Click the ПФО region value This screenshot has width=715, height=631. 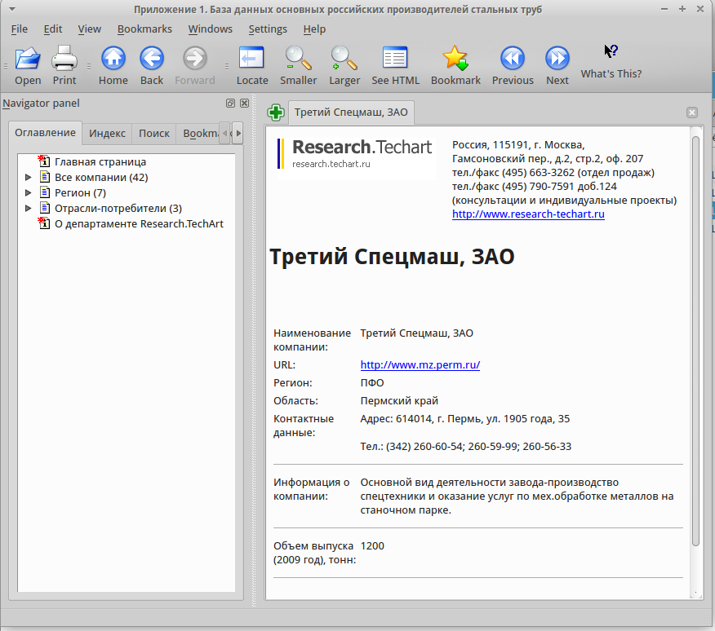(x=372, y=382)
